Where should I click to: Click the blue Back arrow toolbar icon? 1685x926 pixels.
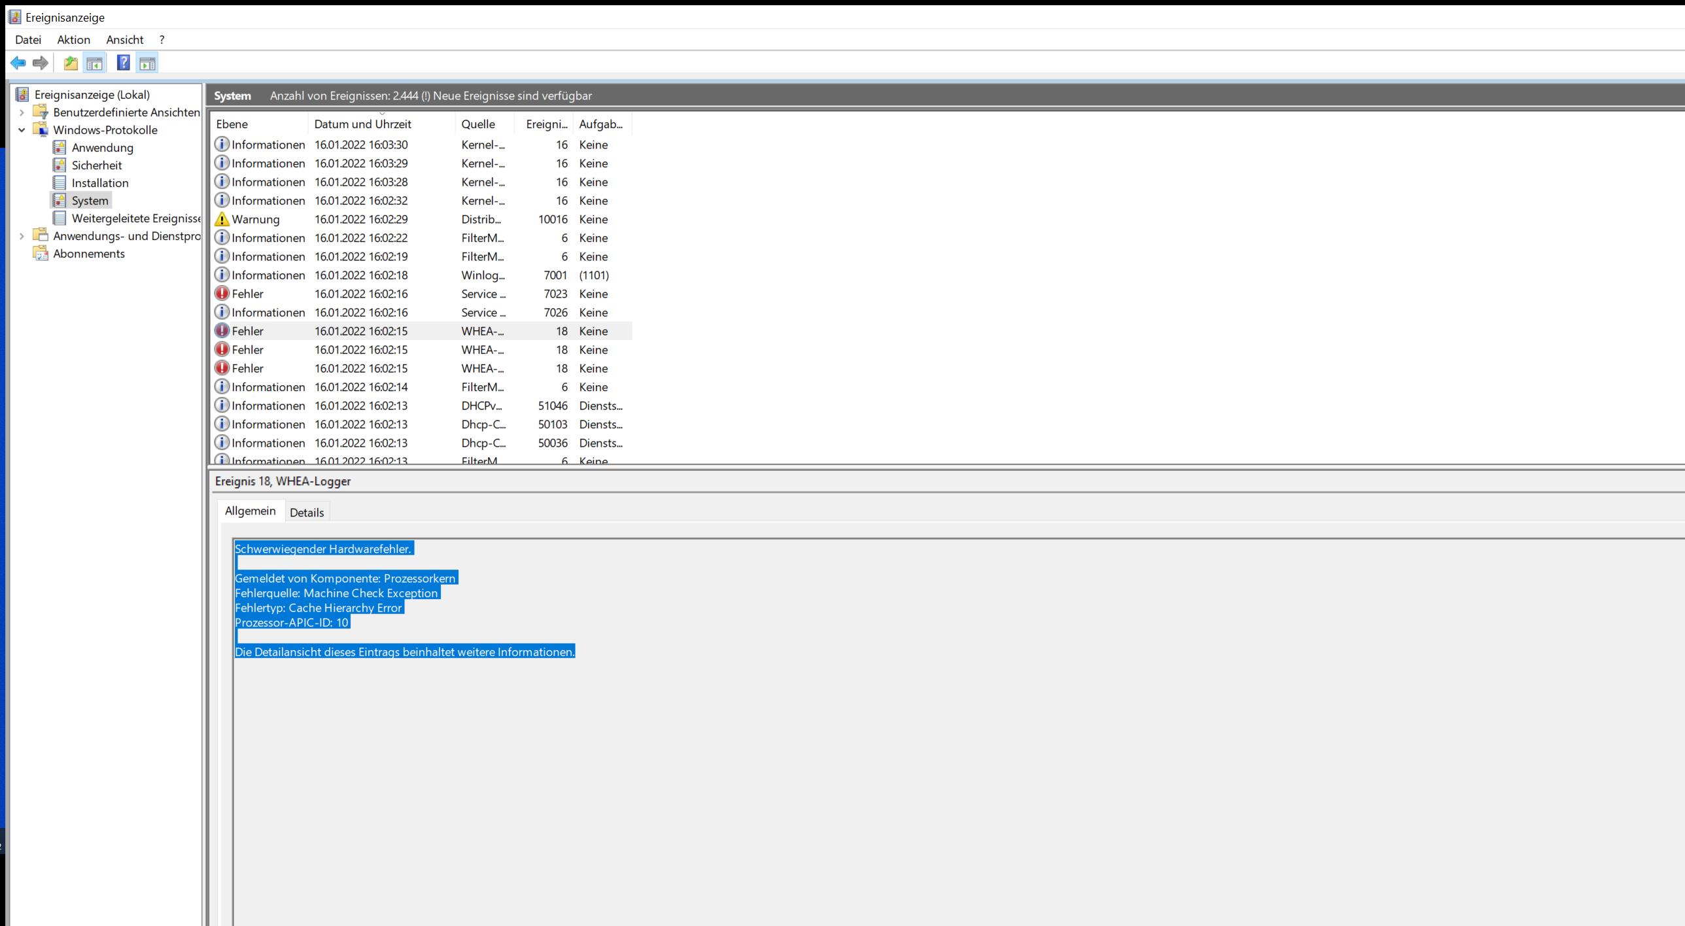tap(18, 63)
